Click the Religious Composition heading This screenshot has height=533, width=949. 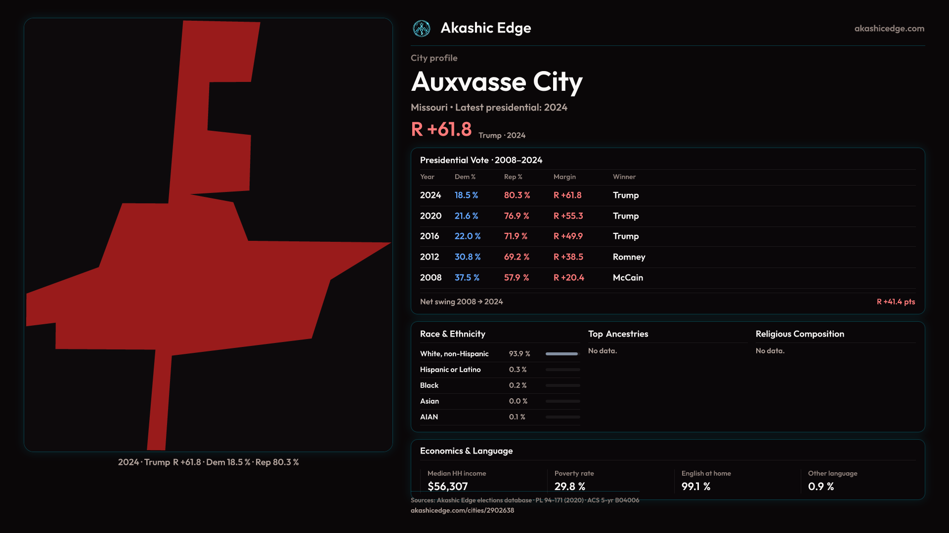click(799, 334)
